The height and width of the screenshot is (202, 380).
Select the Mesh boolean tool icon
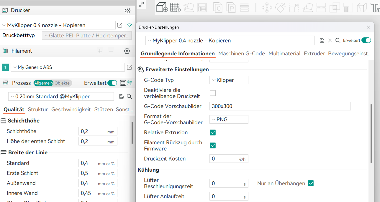pos(335,7)
